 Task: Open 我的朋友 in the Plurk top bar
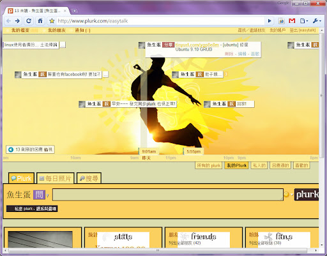[57, 30]
